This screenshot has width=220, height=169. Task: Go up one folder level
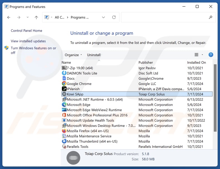pyautogui.click(x=36, y=17)
